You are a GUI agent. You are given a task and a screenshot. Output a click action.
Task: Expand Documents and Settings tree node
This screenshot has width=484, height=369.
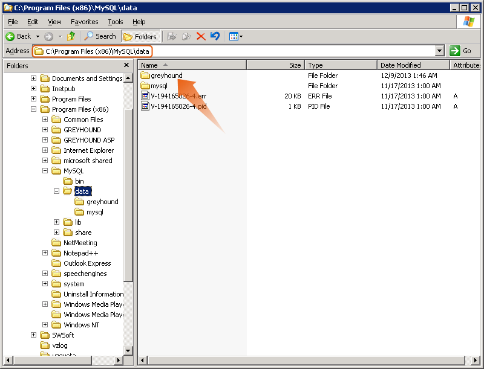[34, 79]
